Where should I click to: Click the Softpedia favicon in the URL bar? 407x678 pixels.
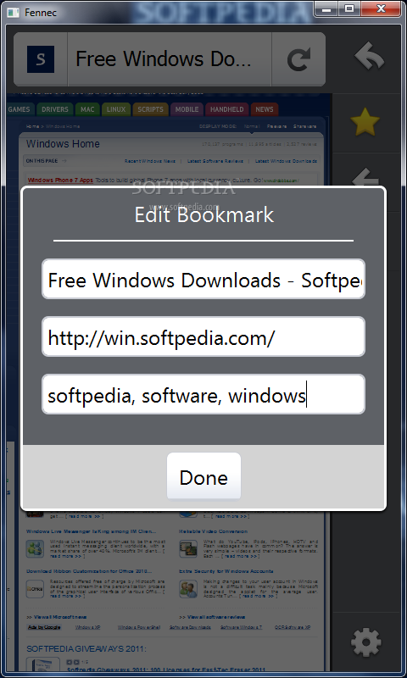tap(41, 59)
